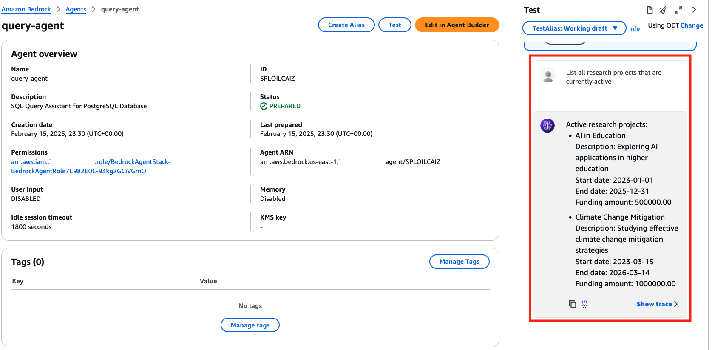Viewport: 712px width, 350px height.
Task: Open the TestAlias: Working draft dropdown
Action: [x=574, y=28]
